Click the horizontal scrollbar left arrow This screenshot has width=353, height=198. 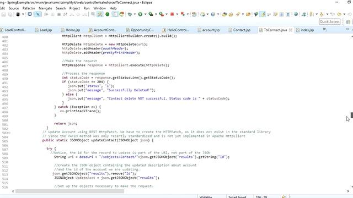coord(13,191)
